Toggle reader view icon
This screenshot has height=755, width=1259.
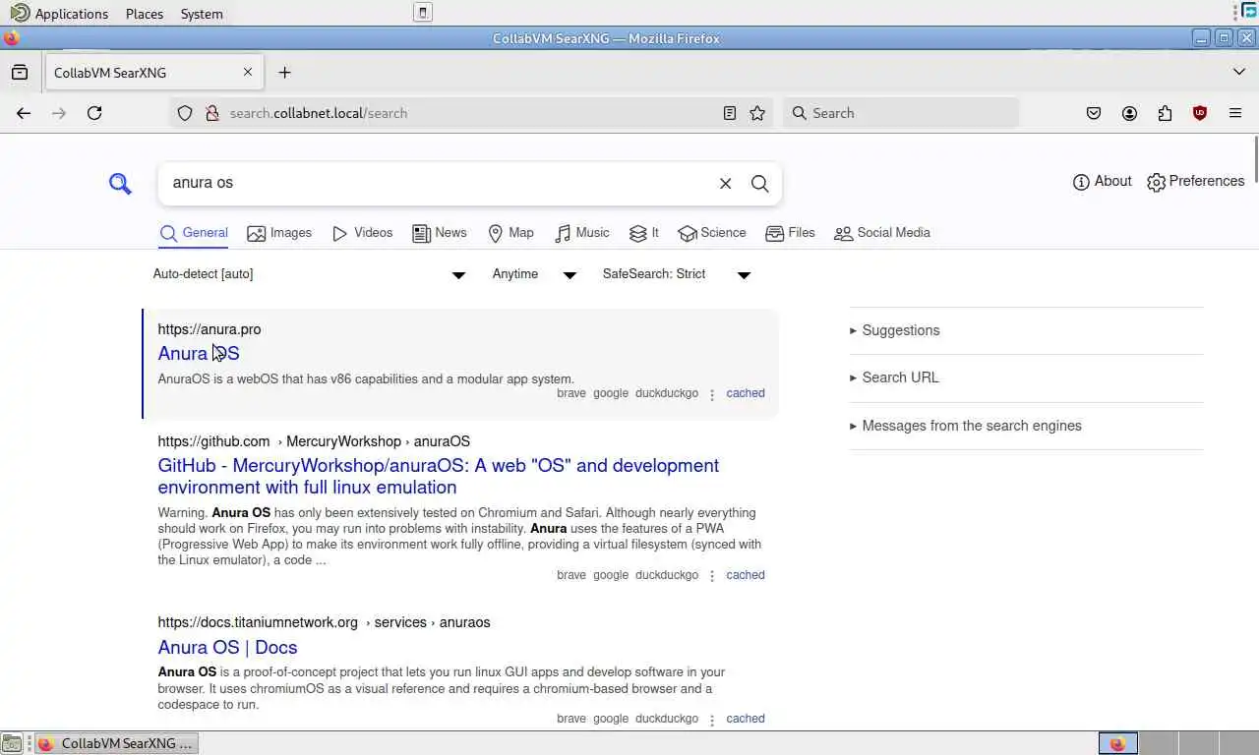click(x=729, y=113)
